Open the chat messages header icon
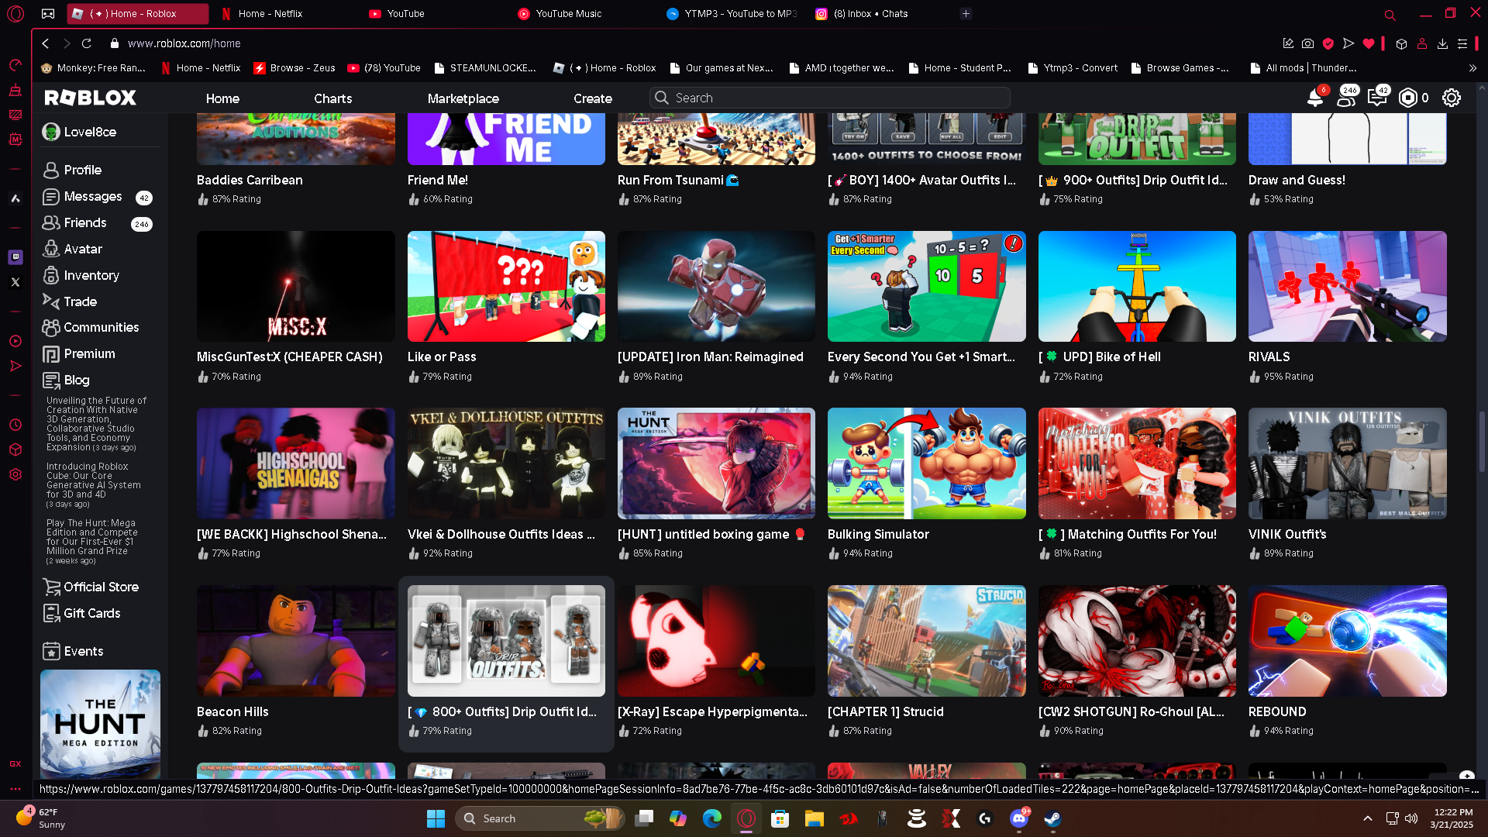Viewport: 1488px width, 837px height. click(1376, 98)
